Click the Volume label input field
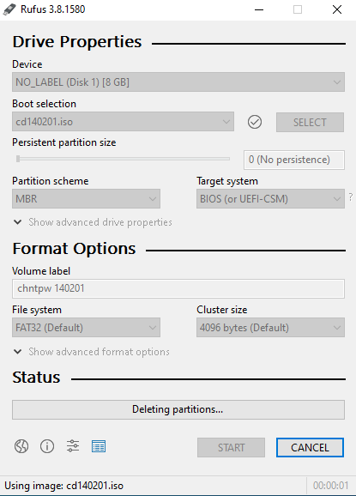This screenshot has width=356, height=496. coord(178,288)
